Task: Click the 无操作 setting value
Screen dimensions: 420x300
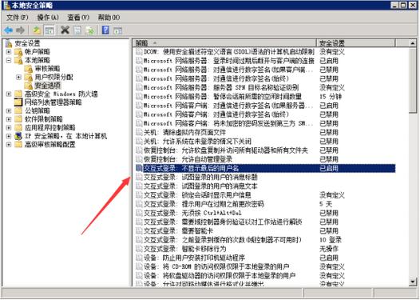Action: [x=329, y=249]
